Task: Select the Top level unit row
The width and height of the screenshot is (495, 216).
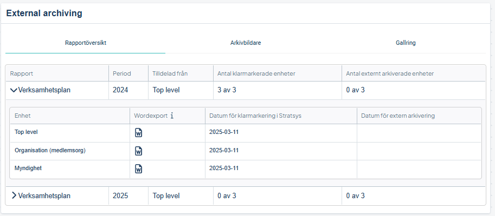Action: point(27,132)
